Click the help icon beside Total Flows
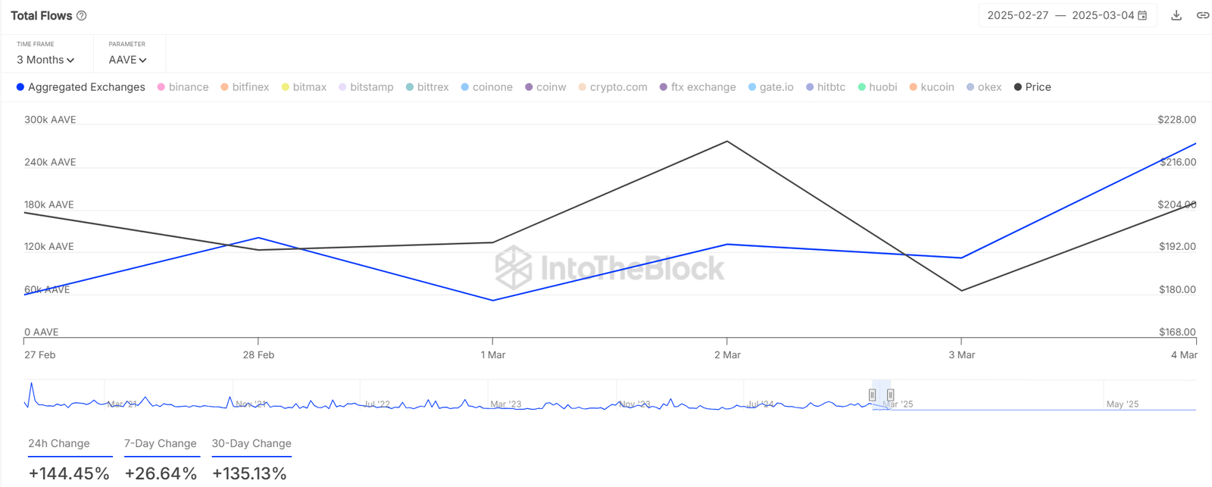Screen dimensions: 1212x487 (82, 16)
